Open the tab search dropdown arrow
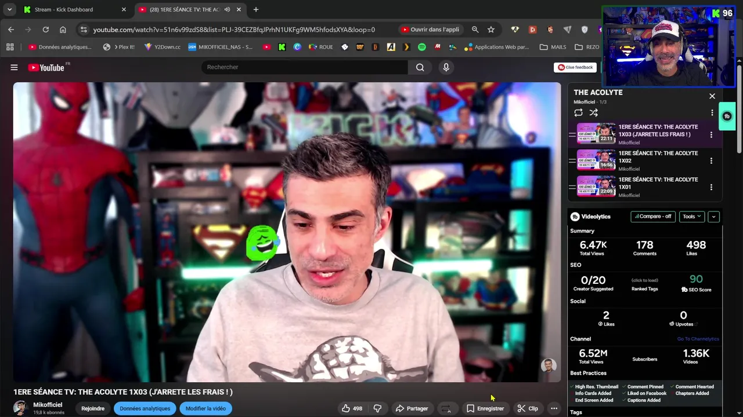The height and width of the screenshot is (417, 743). coord(9,9)
